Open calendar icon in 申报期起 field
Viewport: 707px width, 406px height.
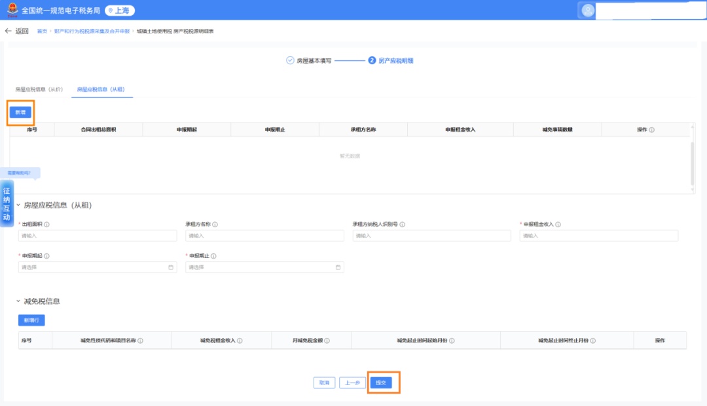pyautogui.click(x=171, y=267)
